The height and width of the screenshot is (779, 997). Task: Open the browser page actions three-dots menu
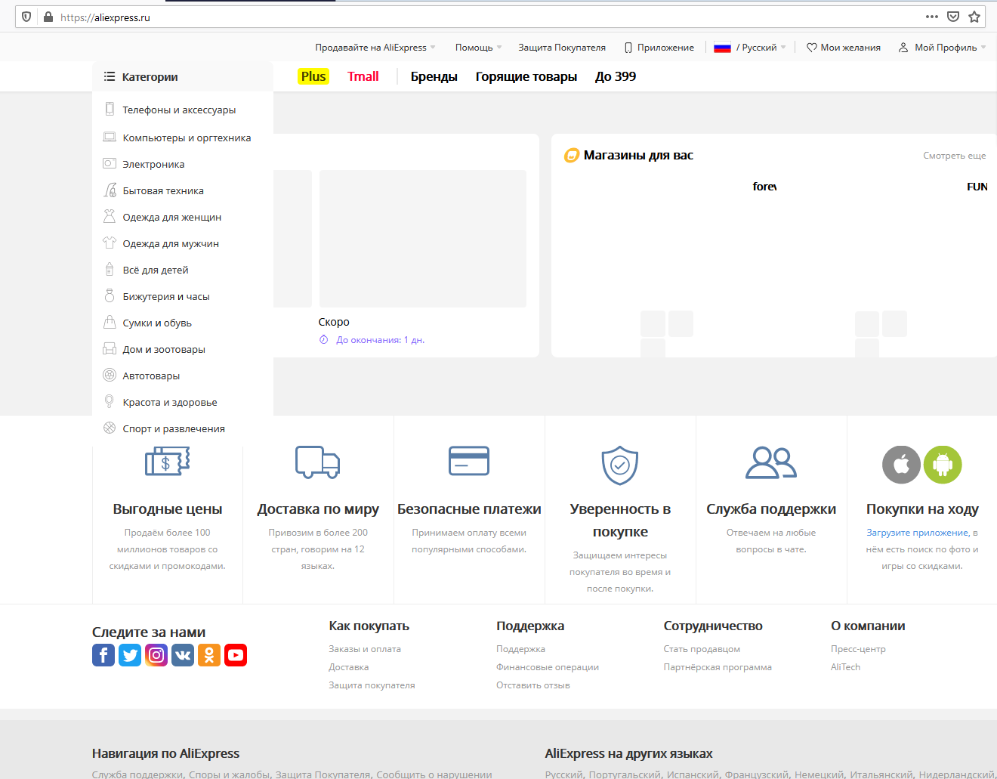coord(932,17)
